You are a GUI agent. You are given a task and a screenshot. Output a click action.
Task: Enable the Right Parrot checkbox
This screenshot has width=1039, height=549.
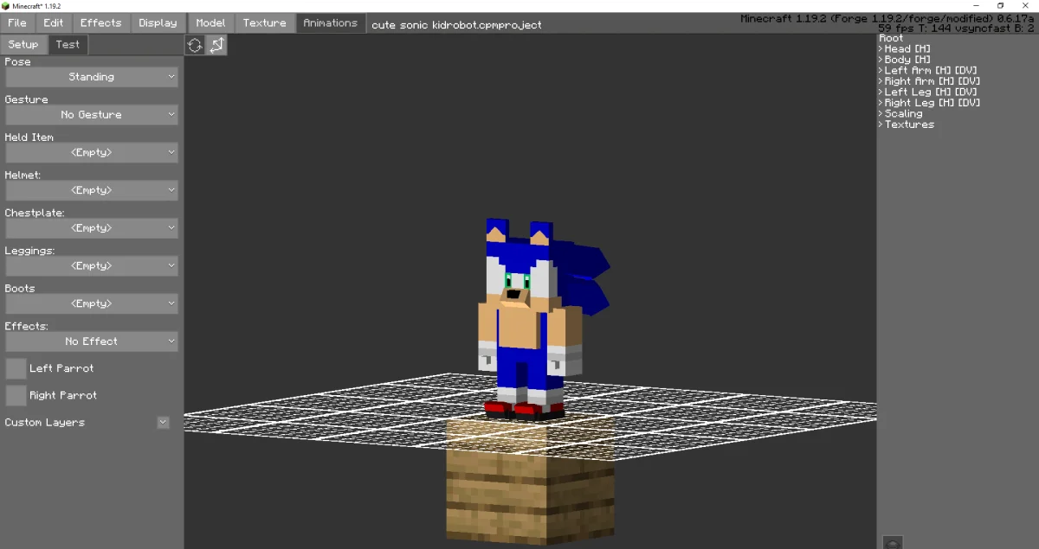pos(16,395)
